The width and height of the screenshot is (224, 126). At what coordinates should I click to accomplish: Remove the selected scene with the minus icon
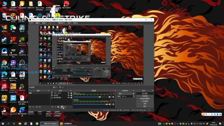click(x=33, y=107)
